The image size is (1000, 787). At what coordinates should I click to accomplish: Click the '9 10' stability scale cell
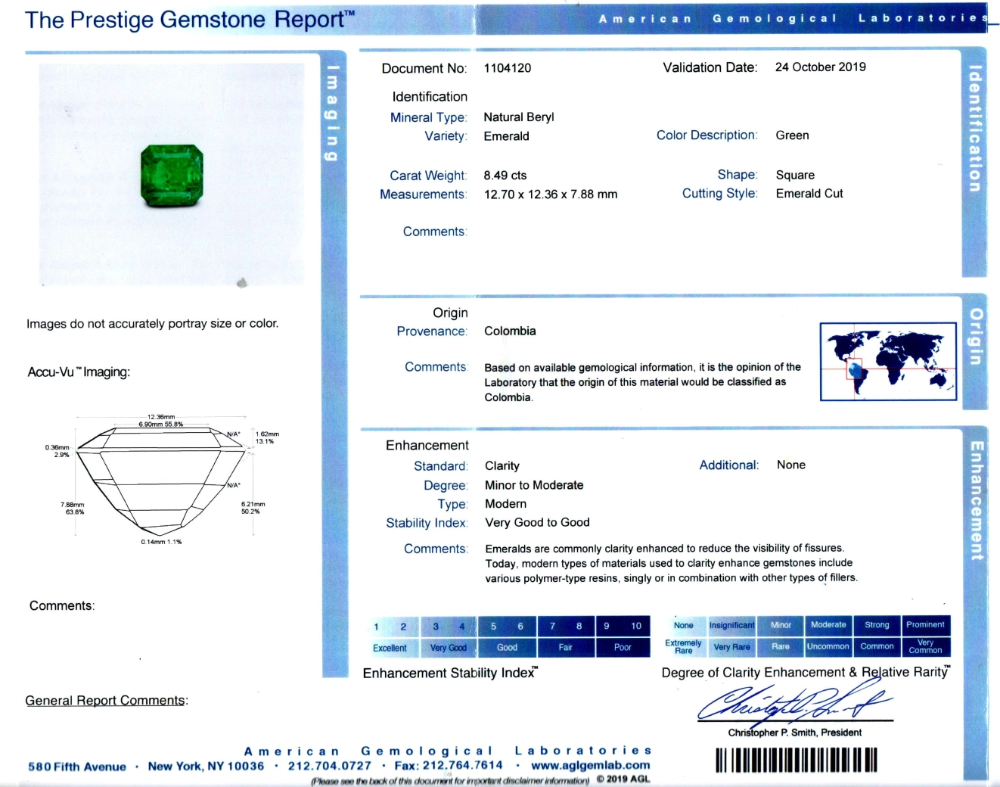tap(623, 626)
